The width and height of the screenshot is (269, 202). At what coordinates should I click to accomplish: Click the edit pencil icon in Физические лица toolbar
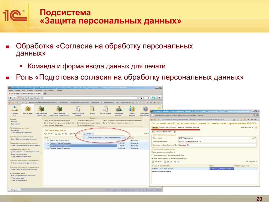(x=63, y=134)
